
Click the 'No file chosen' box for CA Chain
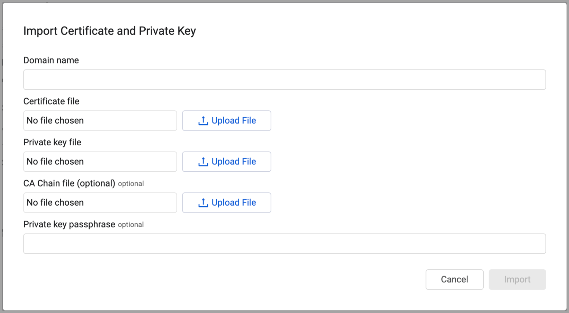(x=100, y=203)
